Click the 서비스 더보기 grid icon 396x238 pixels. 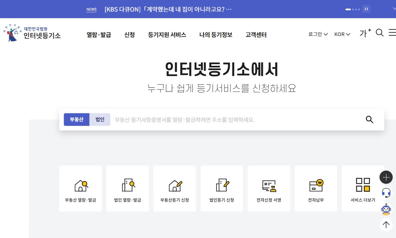tap(363, 185)
